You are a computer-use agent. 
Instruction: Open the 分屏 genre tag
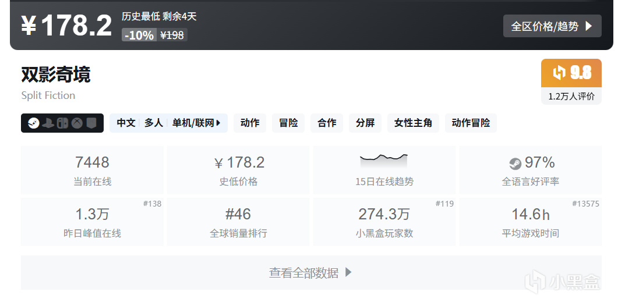pyautogui.click(x=365, y=123)
